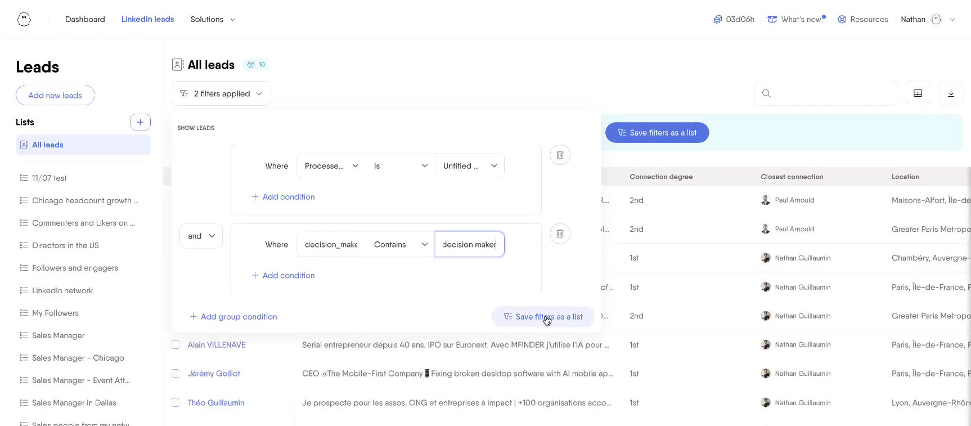Add condition to decision_maker group
The height and width of the screenshot is (426, 971).
pos(283,275)
